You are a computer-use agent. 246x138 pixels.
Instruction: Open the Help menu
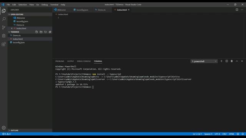[63, 5]
